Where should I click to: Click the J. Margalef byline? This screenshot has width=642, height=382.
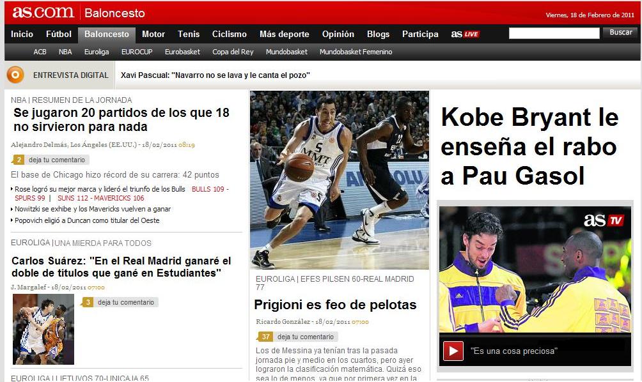click(28, 287)
